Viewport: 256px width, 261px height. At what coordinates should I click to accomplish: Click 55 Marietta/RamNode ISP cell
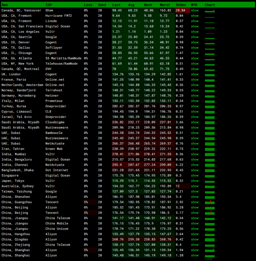click(63, 58)
